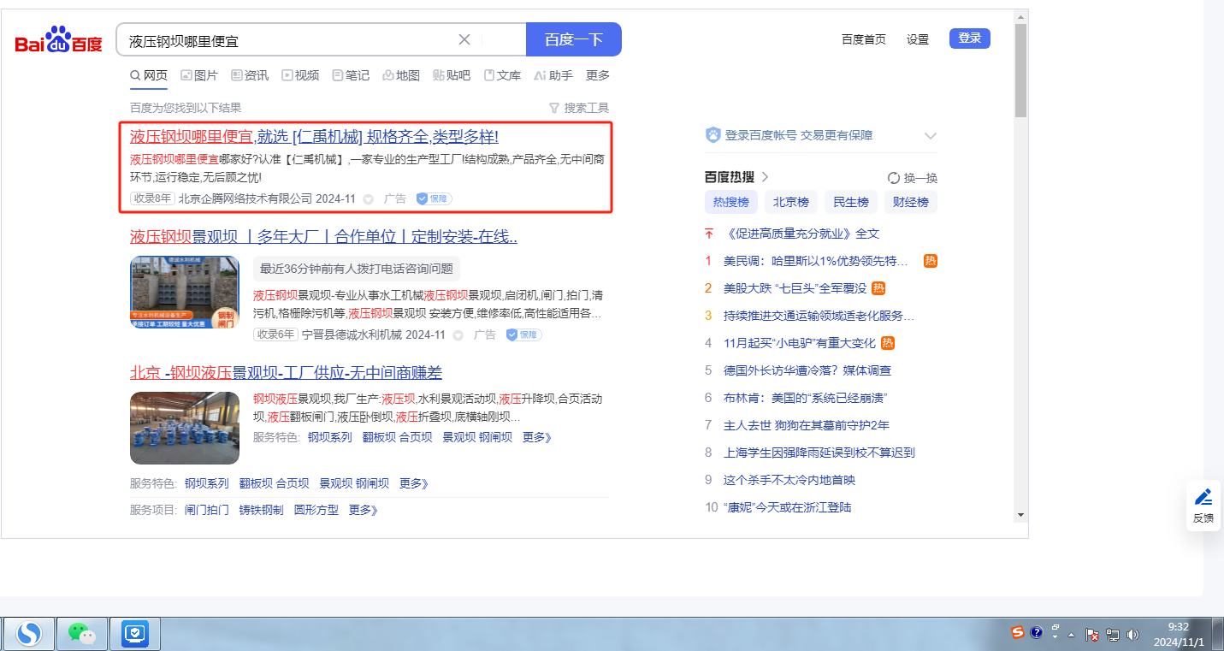The image size is (1224, 651).
Task: Show hidden system tray icons
Action: pos(1071,635)
